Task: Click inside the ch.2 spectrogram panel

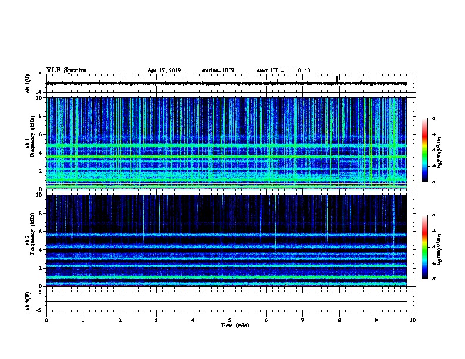Action: point(227,241)
